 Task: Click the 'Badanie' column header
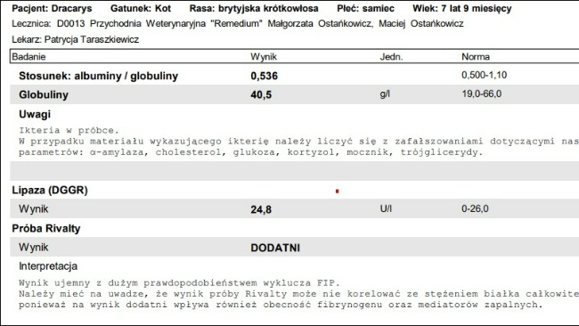click(29, 57)
